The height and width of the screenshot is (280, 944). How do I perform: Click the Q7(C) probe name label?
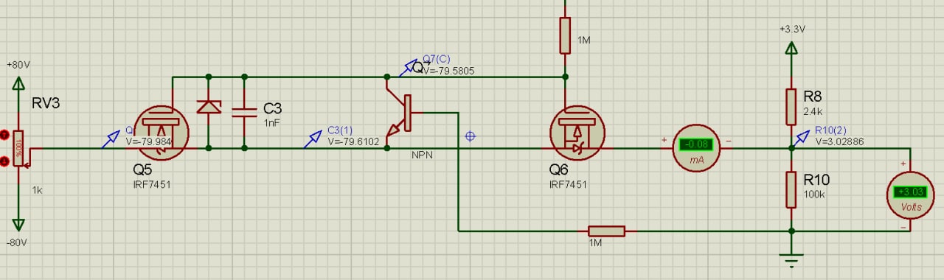[436, 59]
